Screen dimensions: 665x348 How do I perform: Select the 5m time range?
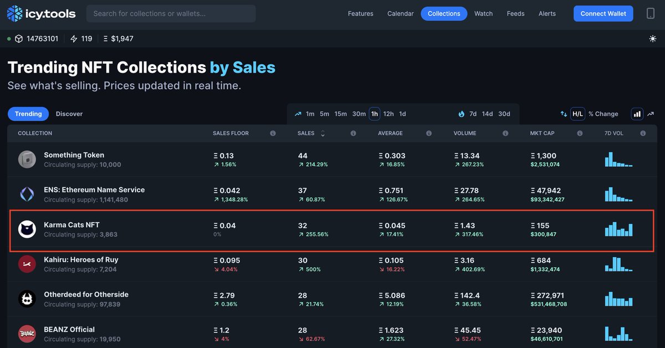tap(324, 114)
